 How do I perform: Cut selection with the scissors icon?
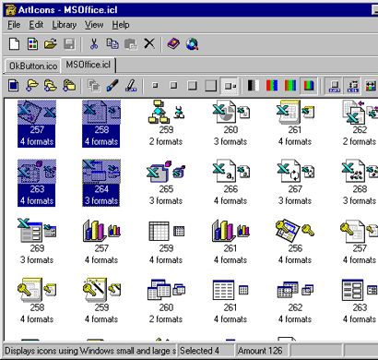94,43
